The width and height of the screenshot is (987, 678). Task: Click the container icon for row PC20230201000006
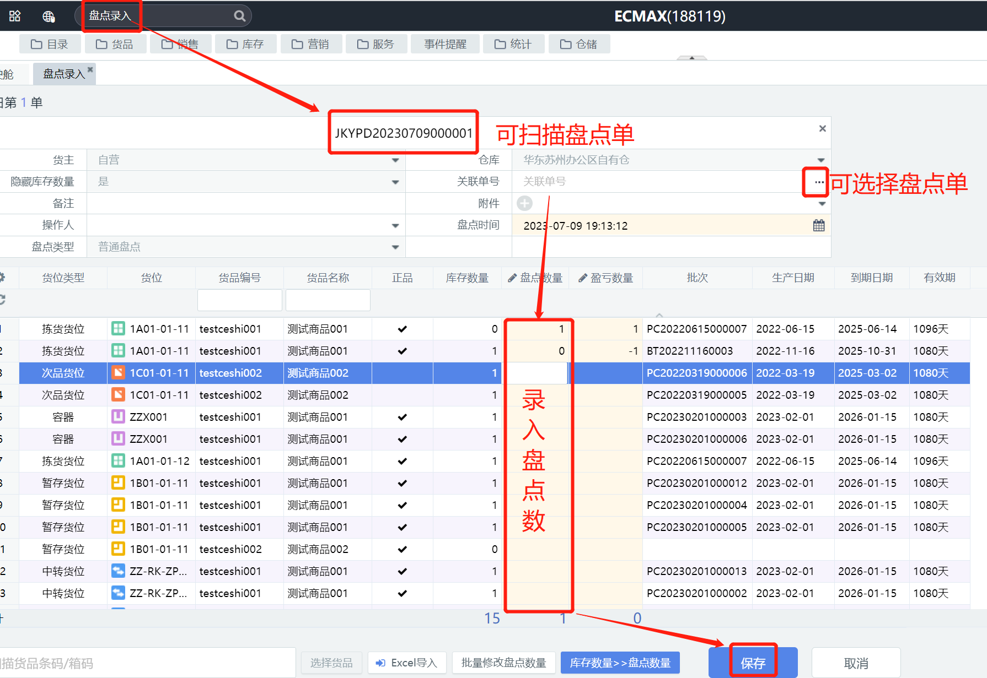118,439
